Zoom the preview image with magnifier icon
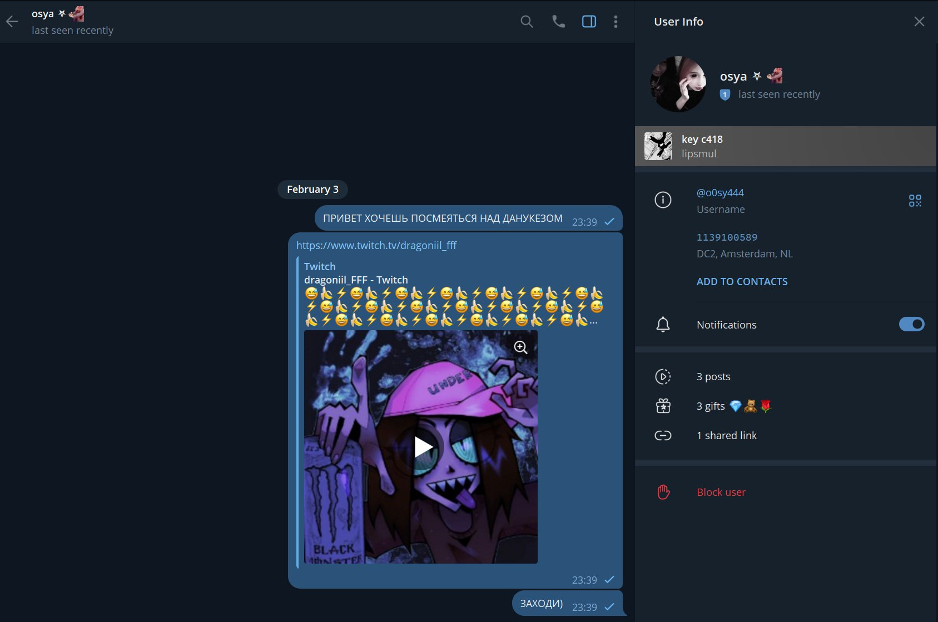This screenshot has height=622, width=938. pos(520,347)
